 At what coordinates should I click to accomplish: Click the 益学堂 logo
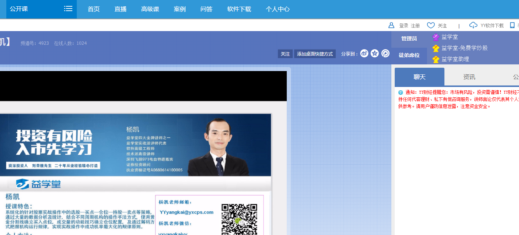tap(39, 184)
